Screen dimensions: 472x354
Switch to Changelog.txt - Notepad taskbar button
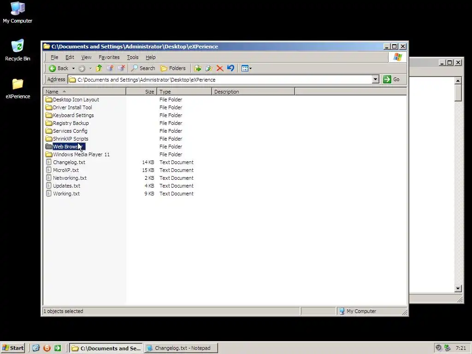[181, 348]
